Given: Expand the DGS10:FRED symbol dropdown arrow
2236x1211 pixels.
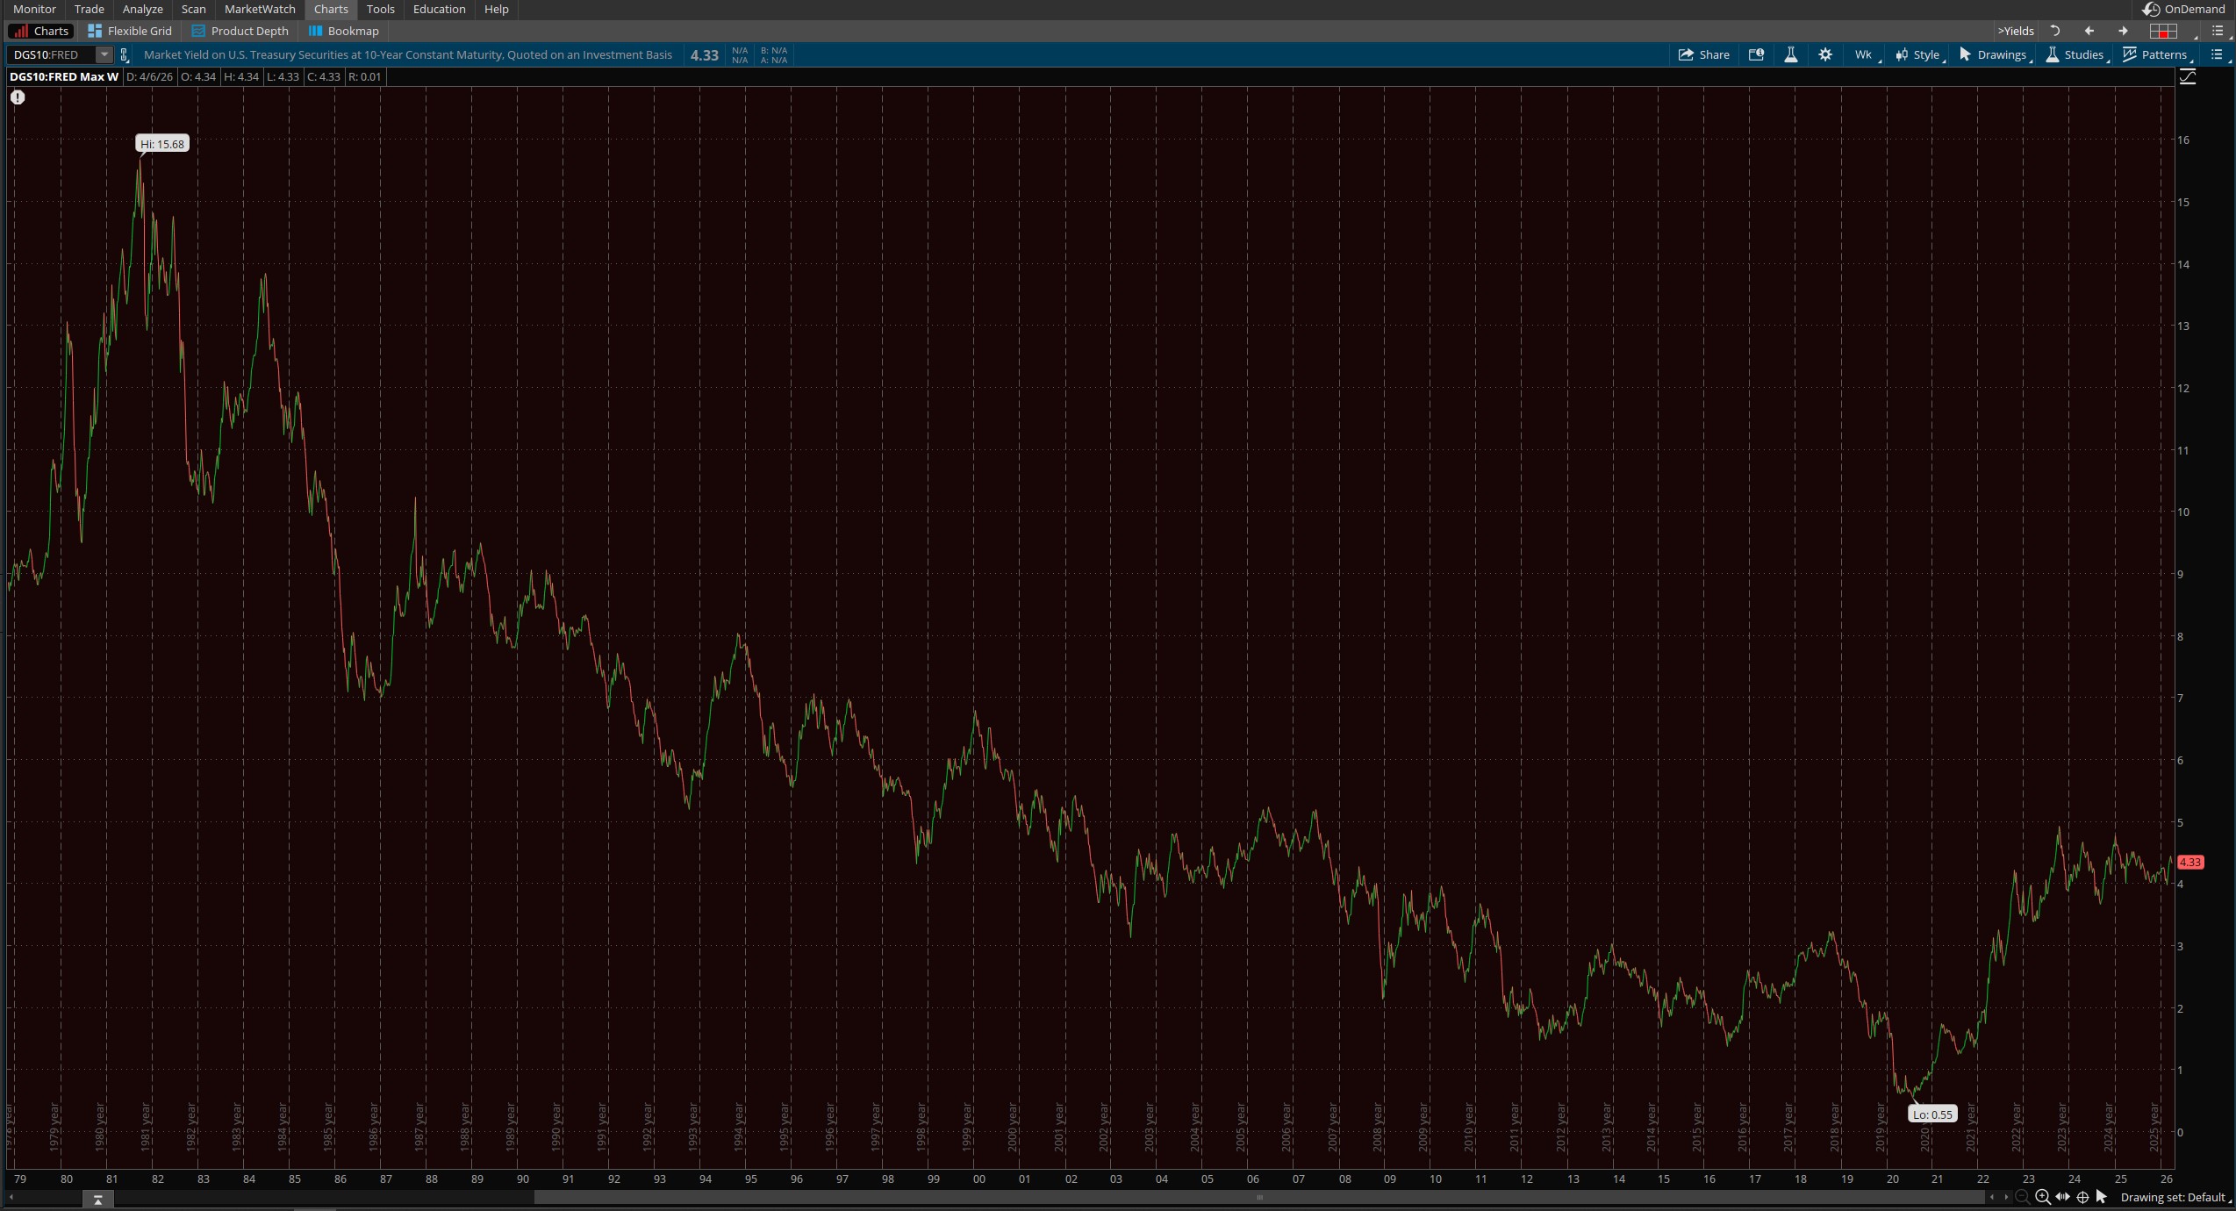Looking at the screenshot, I should pos(104,54).
